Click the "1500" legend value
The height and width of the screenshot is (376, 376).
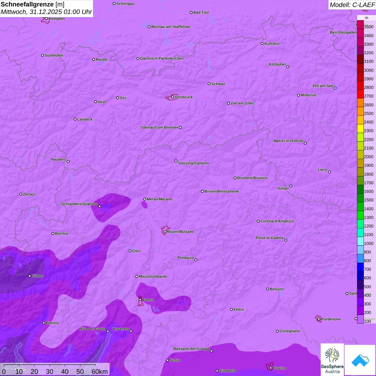coord(369,200)
